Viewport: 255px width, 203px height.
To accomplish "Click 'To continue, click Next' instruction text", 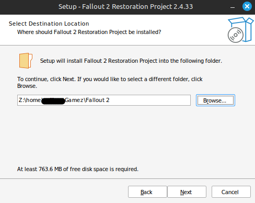I will 110,83.
